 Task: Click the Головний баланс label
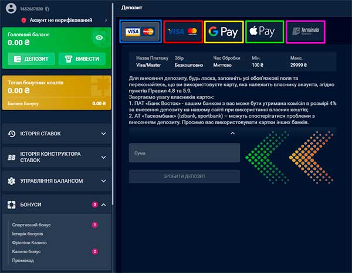[29, 35]
